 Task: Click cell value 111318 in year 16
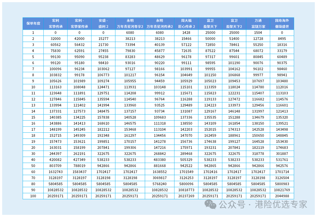[x=159, y=123]
